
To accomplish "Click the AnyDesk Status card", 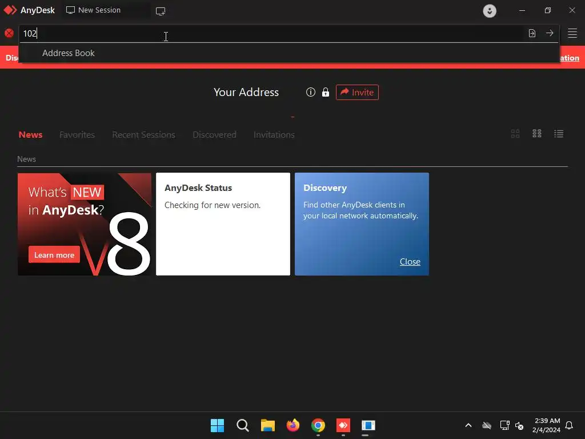I will pyautogui.click(x=223, y=224).
